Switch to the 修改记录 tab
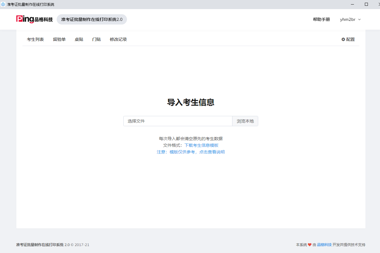Viewport: 380px width, 253px height. 118,39
